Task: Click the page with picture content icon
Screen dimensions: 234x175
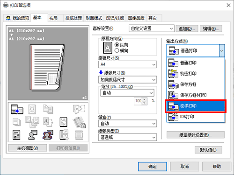Action: [16, 135]
